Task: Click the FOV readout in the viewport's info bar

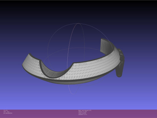Action: pos(6,110)
